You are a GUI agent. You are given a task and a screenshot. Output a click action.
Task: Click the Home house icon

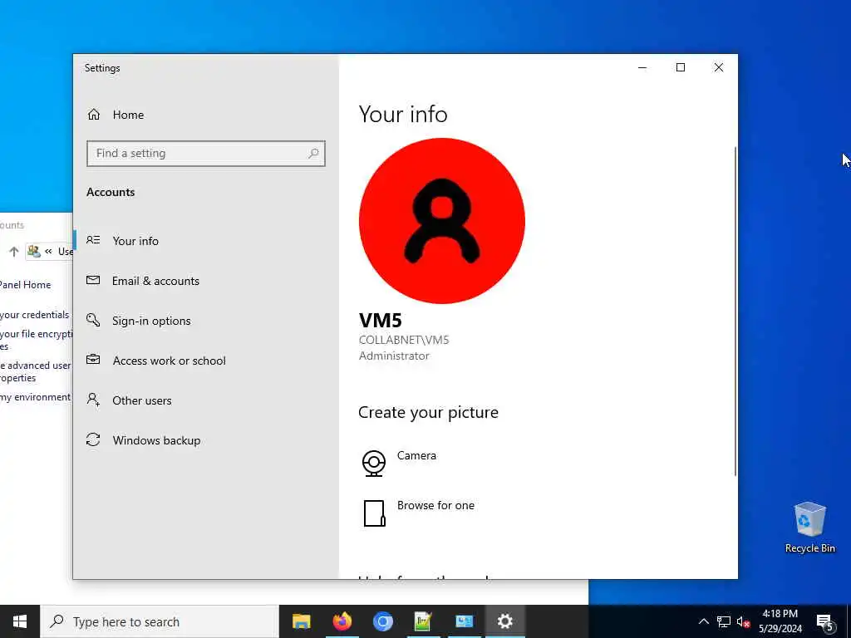94,115
